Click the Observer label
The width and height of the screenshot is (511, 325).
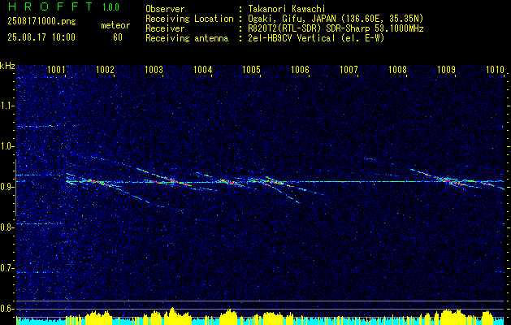tap(165, 9)
